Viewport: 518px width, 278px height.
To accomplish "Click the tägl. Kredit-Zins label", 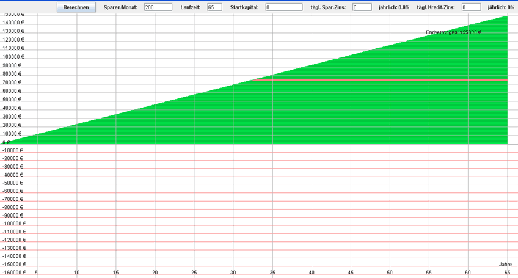I will (x=436, y=7).
